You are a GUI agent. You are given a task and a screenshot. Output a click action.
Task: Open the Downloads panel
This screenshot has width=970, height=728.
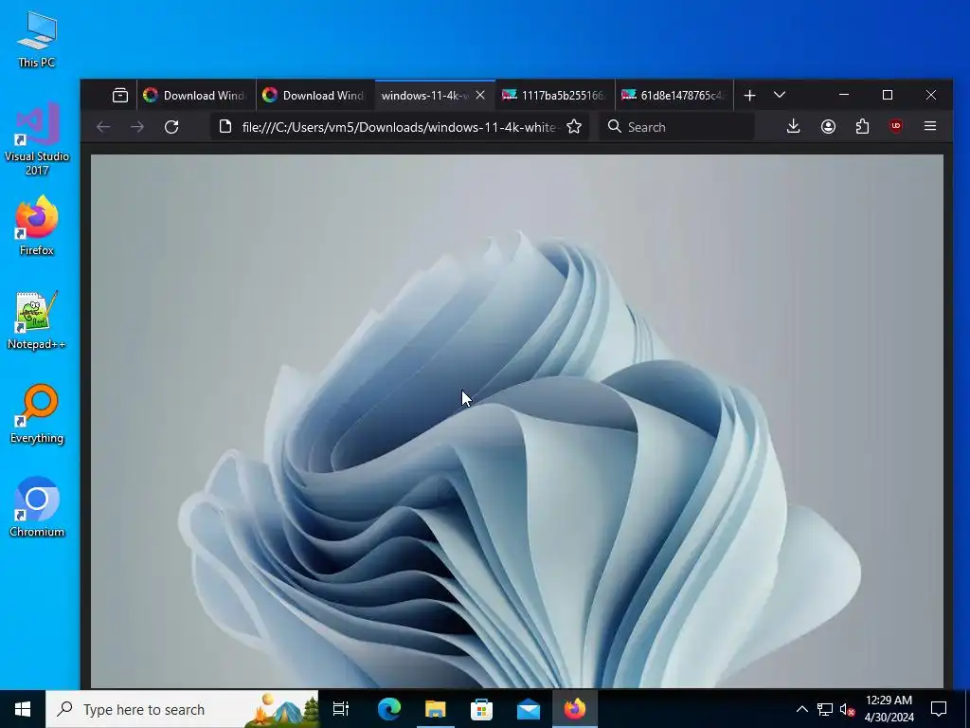click(793, 127)
